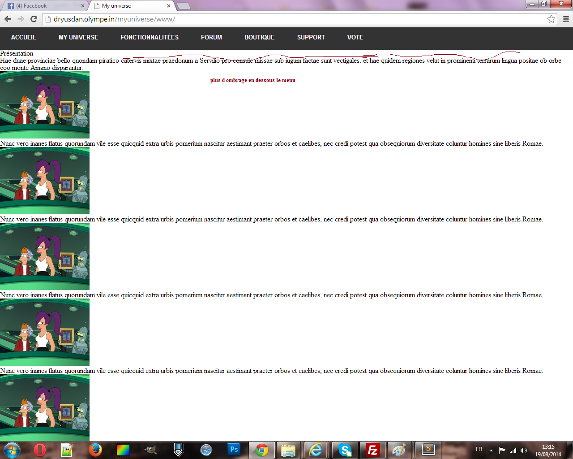Image resolution: width=573 pixels, height=459 pixels.
Task: Switch to the Facebook tab
Action: (x=44, y=6)
